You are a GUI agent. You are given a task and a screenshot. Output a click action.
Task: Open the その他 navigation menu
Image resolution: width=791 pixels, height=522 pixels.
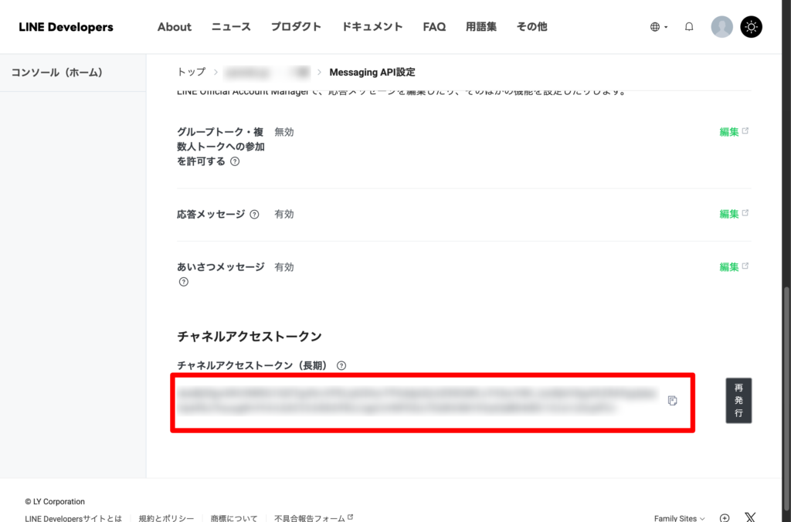pos(531,27)
